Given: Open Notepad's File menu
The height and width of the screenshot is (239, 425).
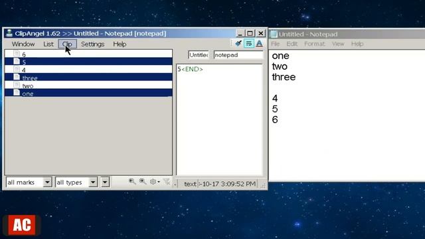Looking at the screenshot, I should [276, 44].
